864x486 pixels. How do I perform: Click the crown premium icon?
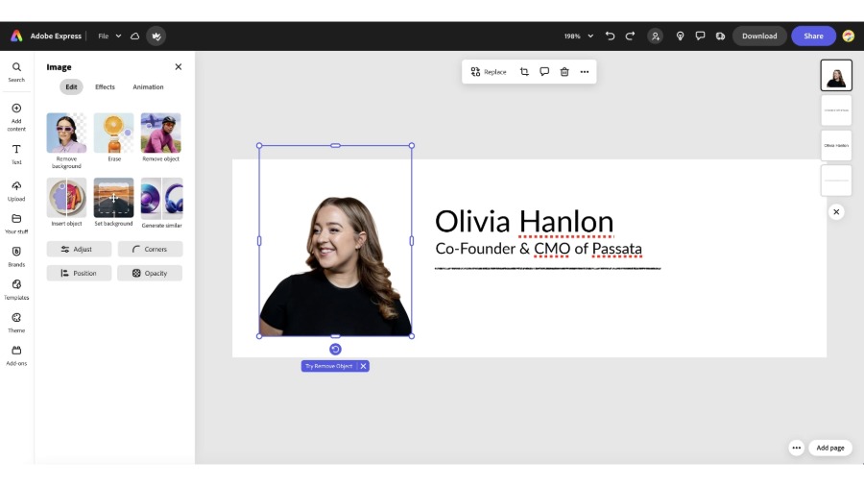[x=156, y=36]
